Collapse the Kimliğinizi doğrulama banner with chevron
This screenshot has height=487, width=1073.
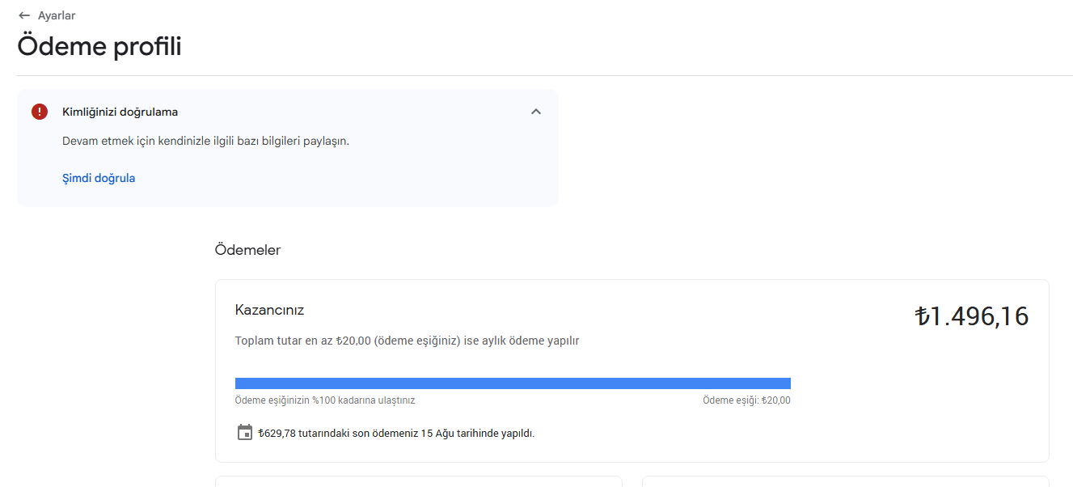pyautogui.click(x=535, y=112)
